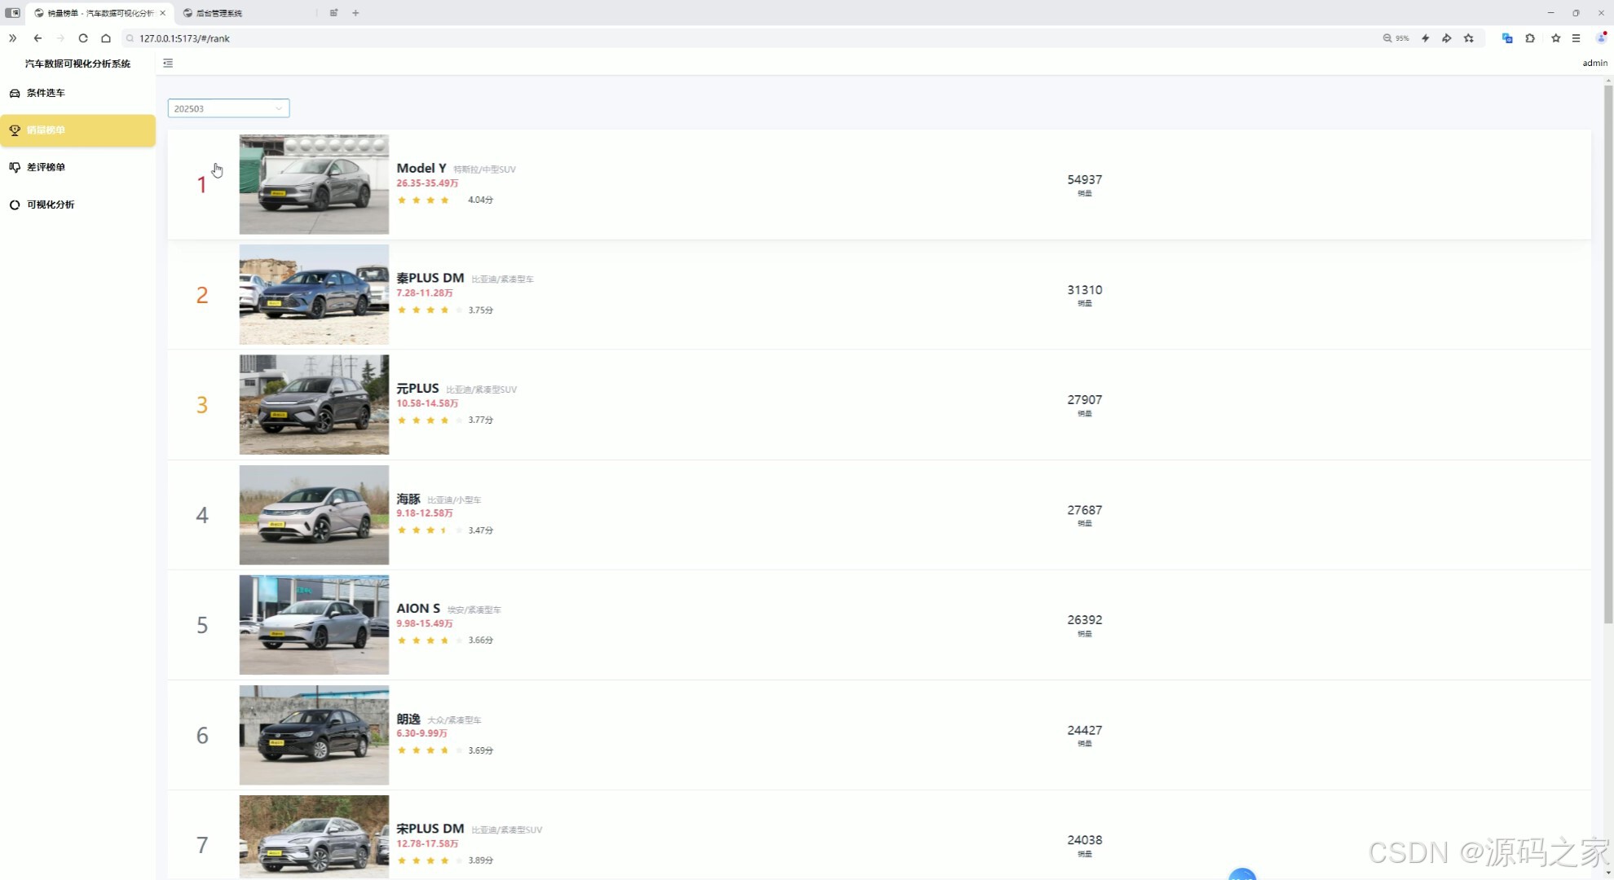
Task: Click the pie icon for 可视化分析
Action: click(15, 205)
